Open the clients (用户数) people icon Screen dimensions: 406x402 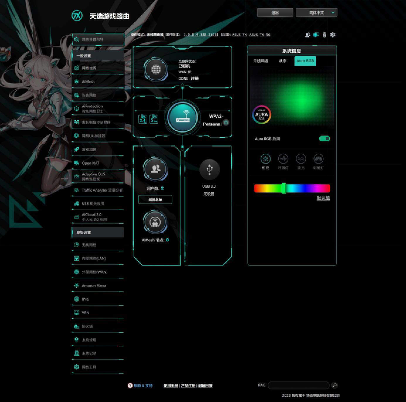pos(155,169)
